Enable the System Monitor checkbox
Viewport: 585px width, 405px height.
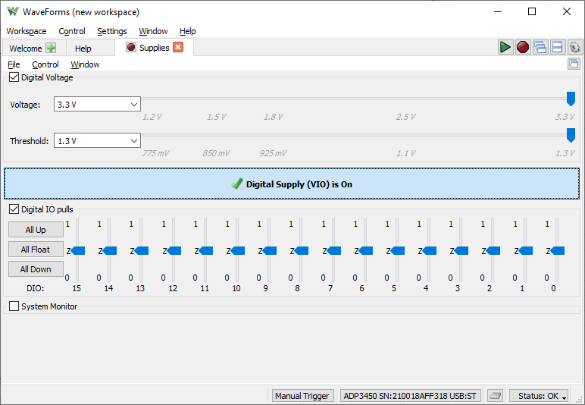tap(14, 306)
